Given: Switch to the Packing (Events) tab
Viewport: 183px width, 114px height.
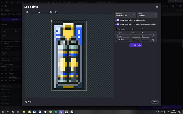Looking at the screenshot, I should coord(65,2).
